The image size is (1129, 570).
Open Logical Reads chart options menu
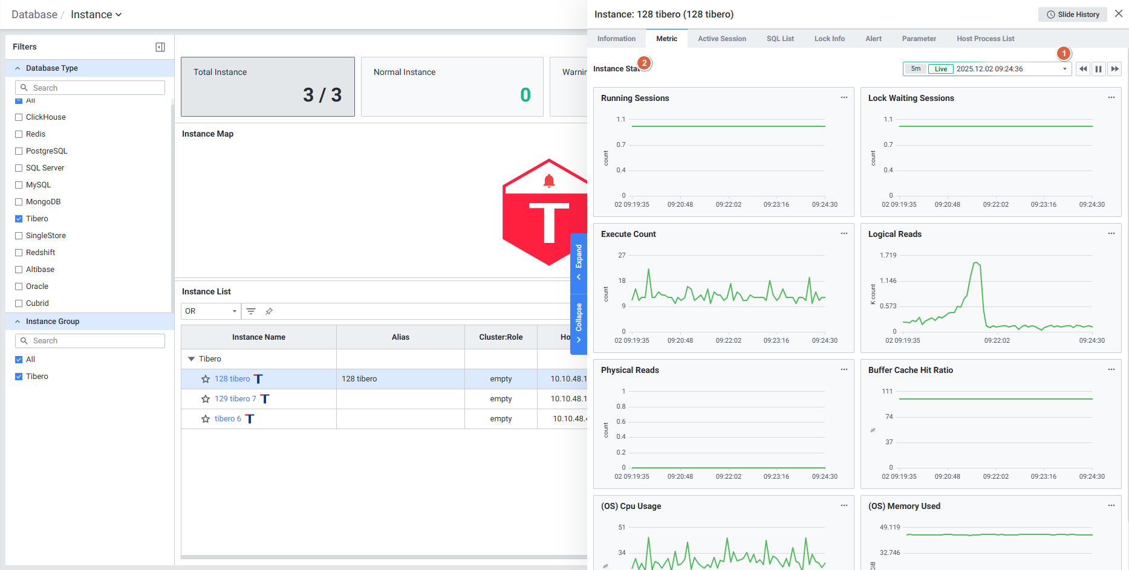pos(1111,233)
